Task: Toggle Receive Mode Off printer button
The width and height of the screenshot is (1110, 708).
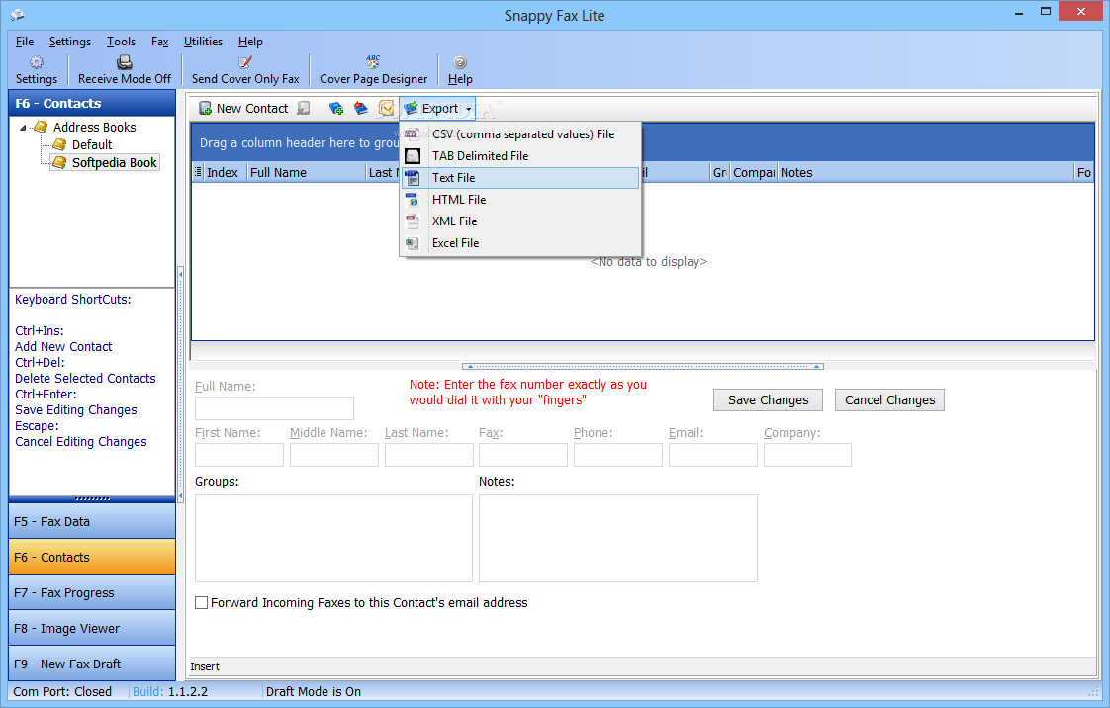Action: [x=125, y=71]
